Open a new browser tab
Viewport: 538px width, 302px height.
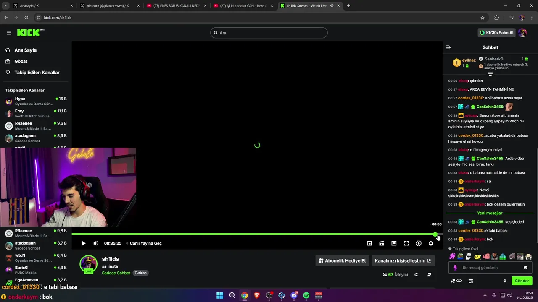348,6
